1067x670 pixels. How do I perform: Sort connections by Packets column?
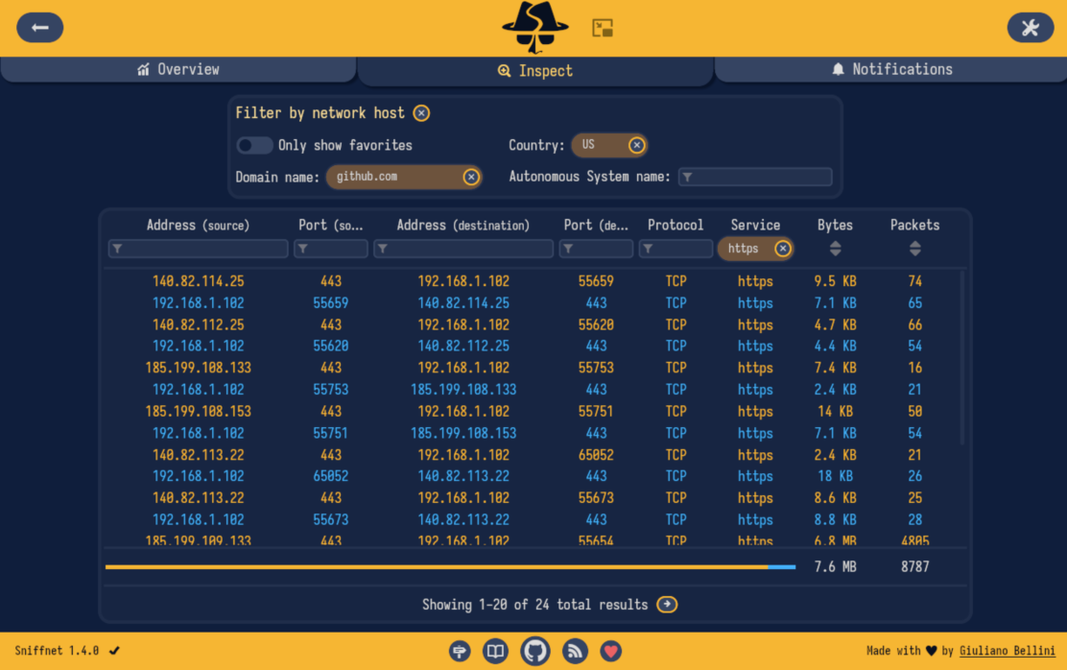(914, 249)
